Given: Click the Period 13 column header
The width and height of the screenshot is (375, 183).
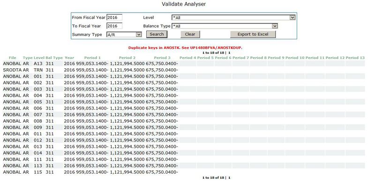Looking at the screenshot, I should pos(355,58).
